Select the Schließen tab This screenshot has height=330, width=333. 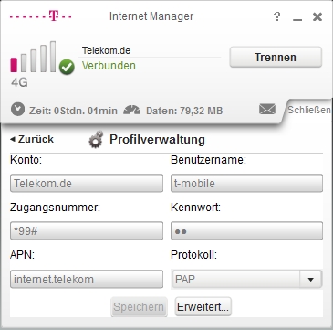coord(308,110)
